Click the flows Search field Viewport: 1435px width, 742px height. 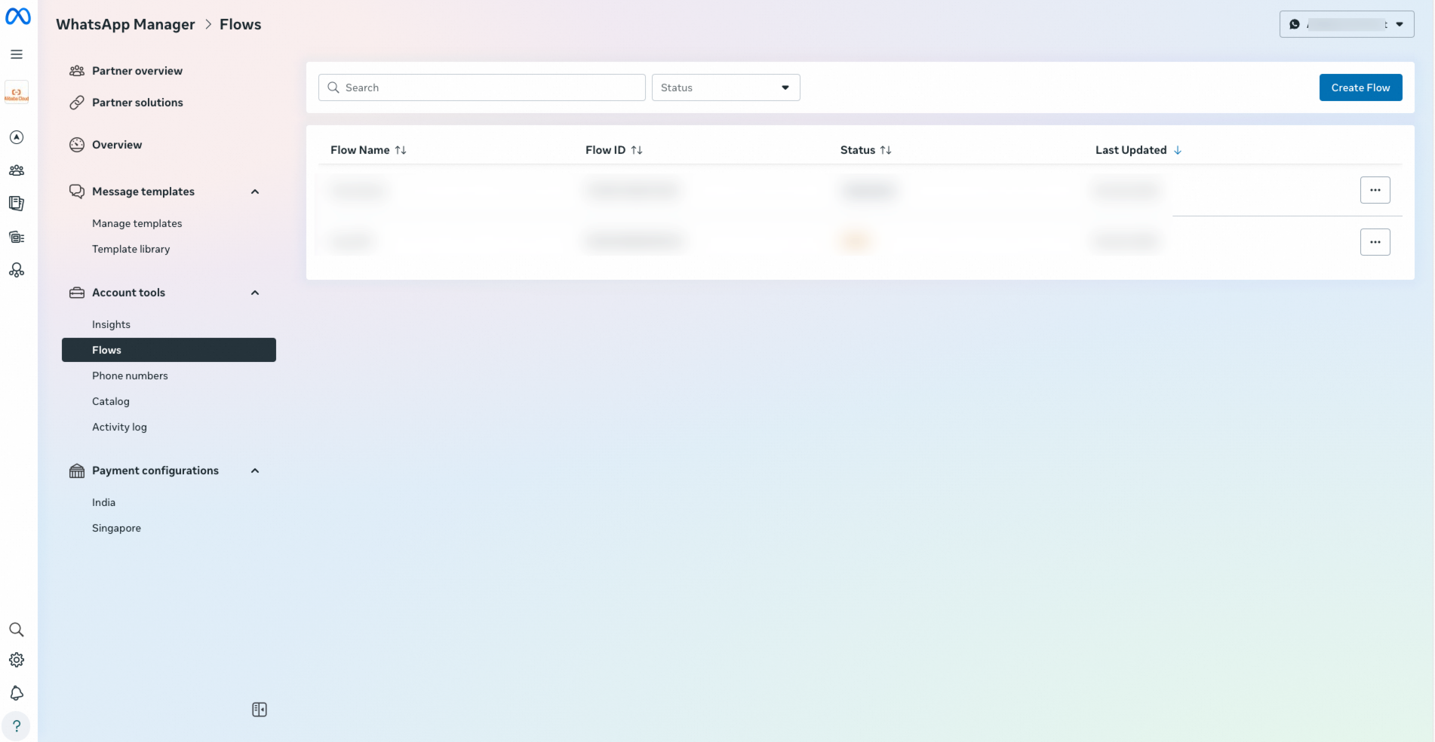[482, 87]
